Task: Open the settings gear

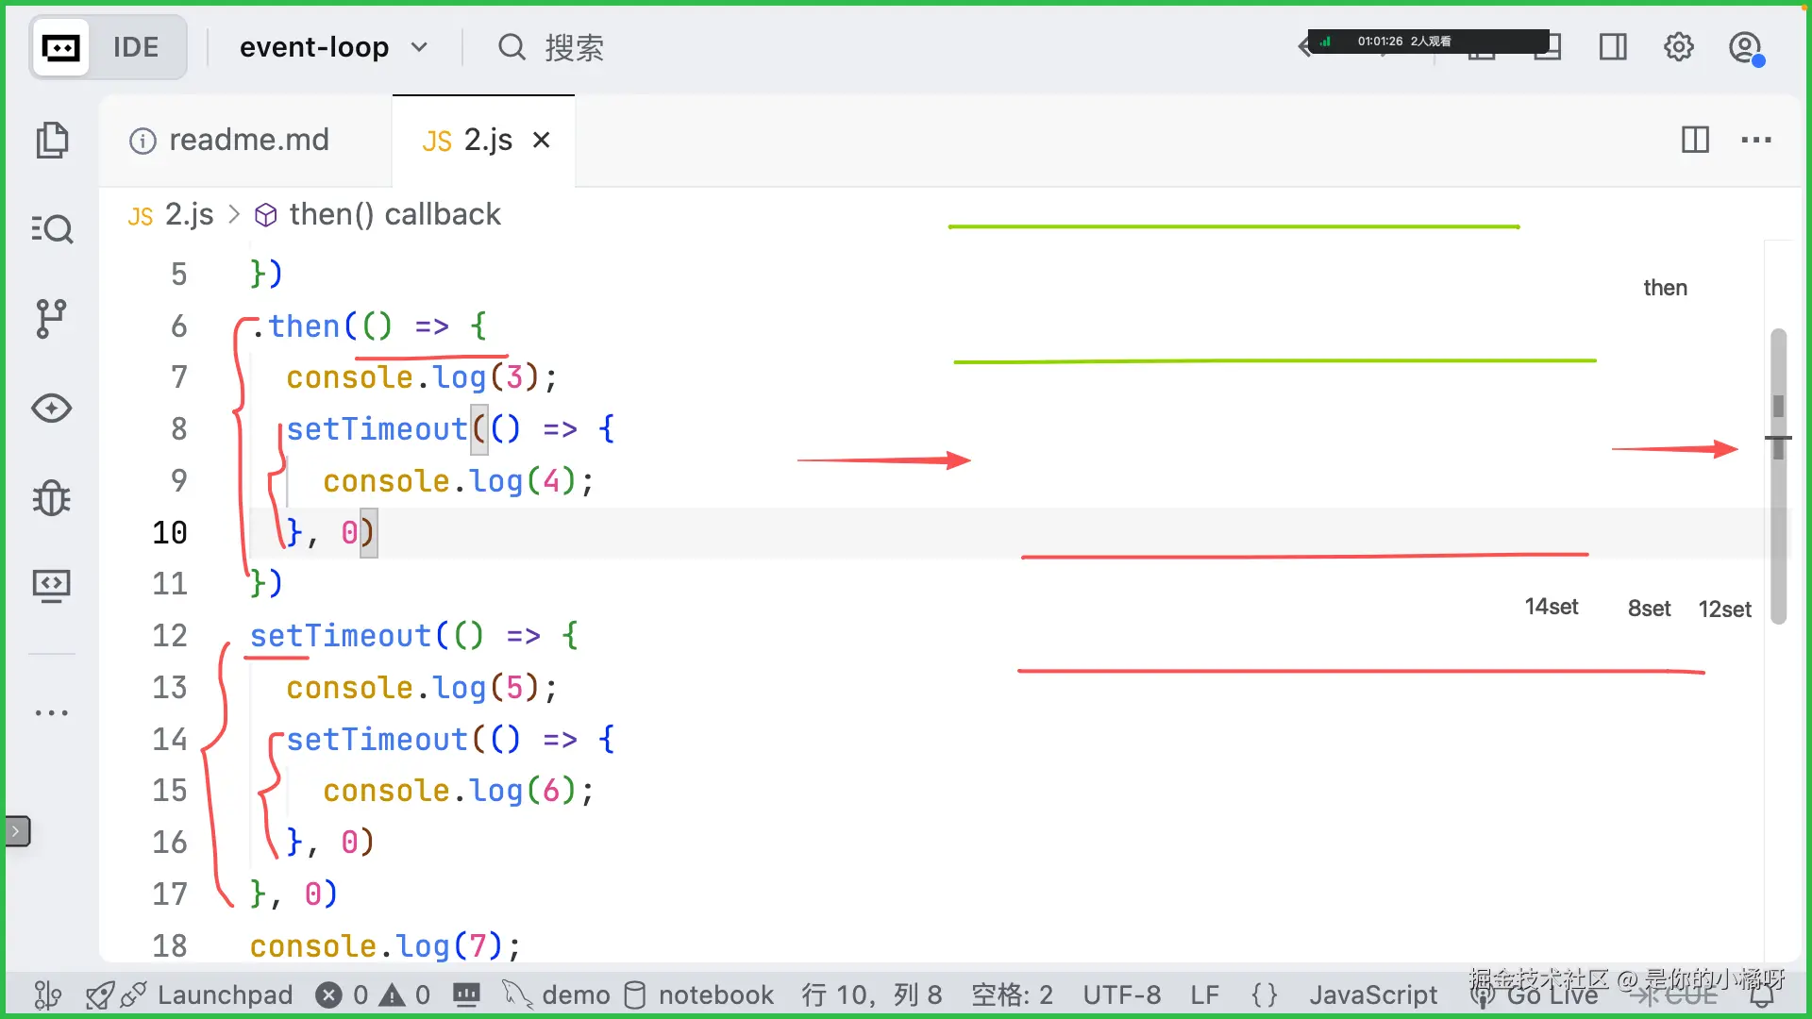Action: point(1679,46)
